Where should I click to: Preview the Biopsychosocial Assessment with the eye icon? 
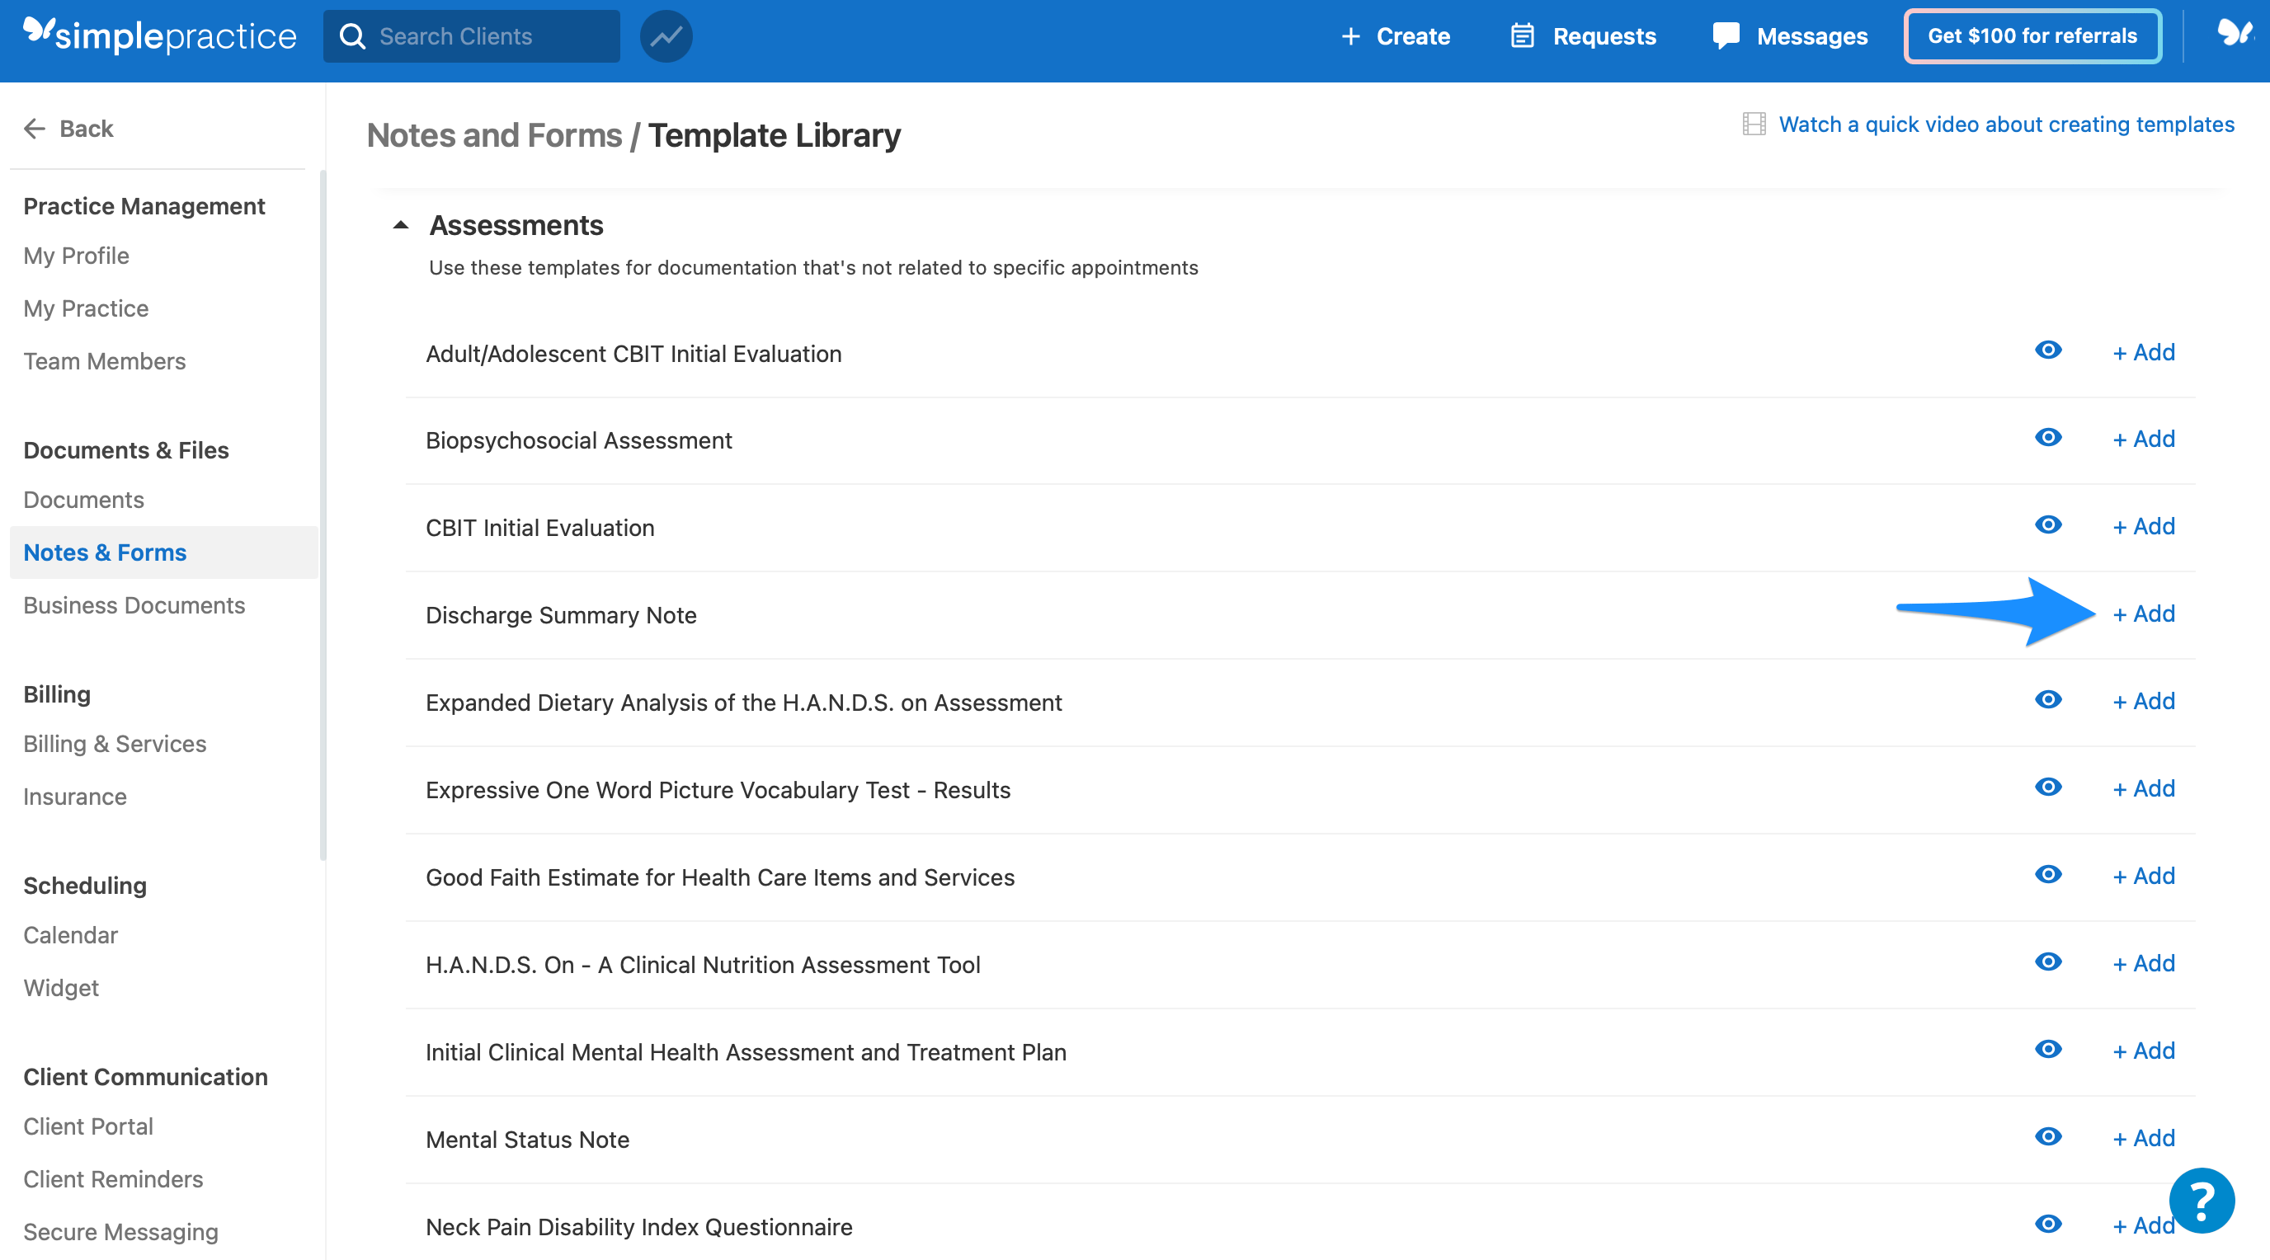click(x=2049, y=438)
